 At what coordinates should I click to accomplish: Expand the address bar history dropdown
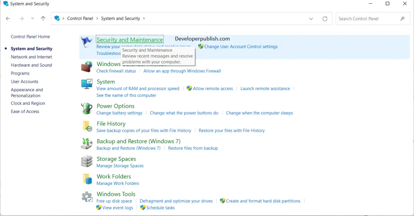coord(311,19)
